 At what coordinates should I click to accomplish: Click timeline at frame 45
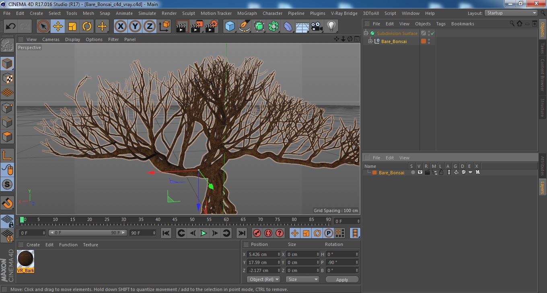[175, 220]
